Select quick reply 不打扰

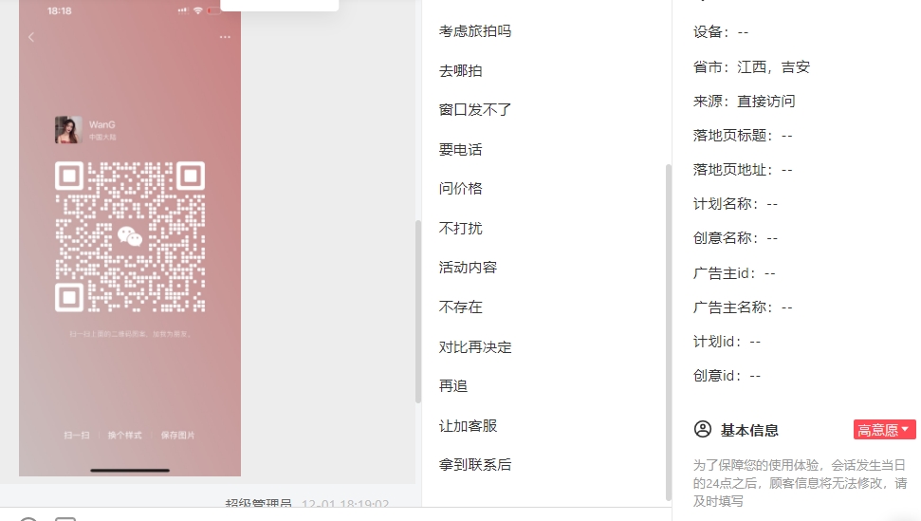tap(461, 228)
